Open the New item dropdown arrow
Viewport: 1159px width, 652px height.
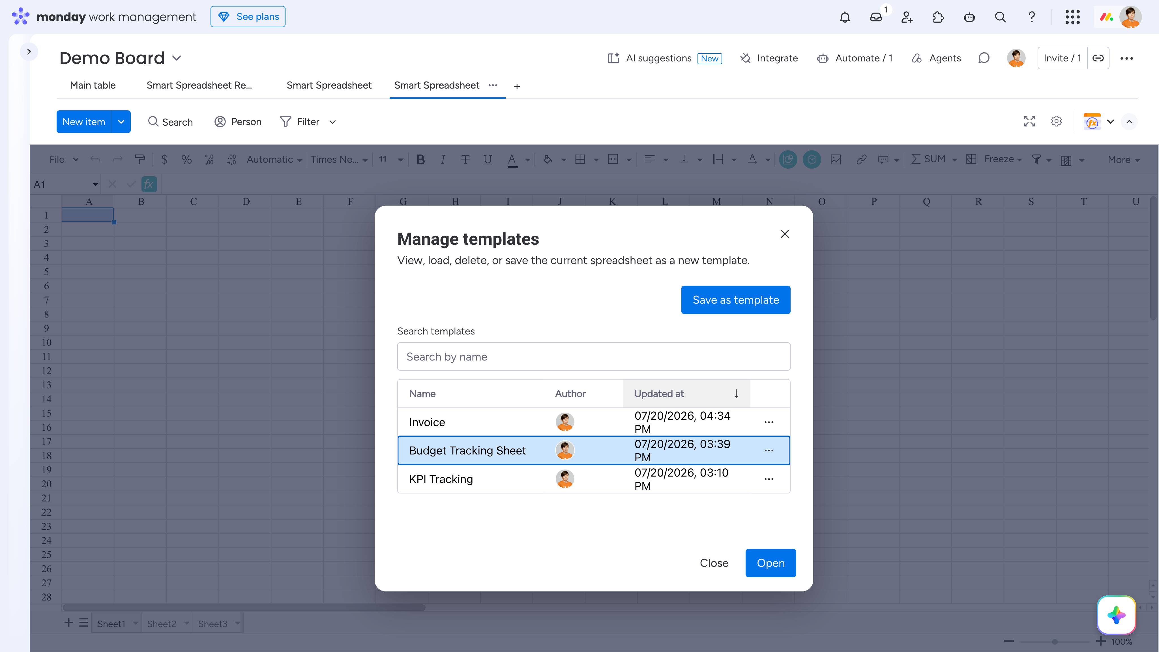point(121,121)
